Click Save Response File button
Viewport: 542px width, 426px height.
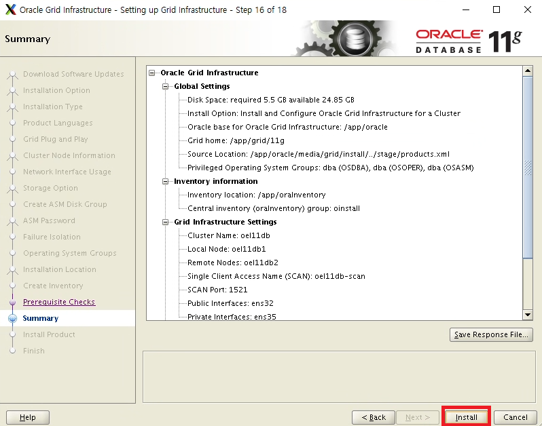coord(491,334)
